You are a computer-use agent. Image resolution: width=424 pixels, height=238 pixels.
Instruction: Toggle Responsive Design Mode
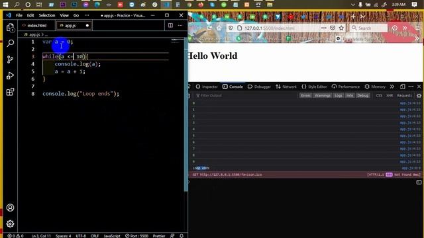tap(402, 87)
